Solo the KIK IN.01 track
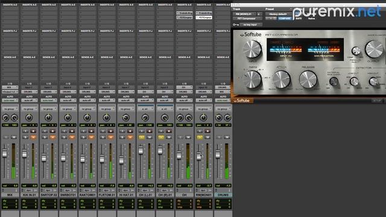Image resolution: width=386 pixels, height=217 pixels. click(x=25, y=137)
